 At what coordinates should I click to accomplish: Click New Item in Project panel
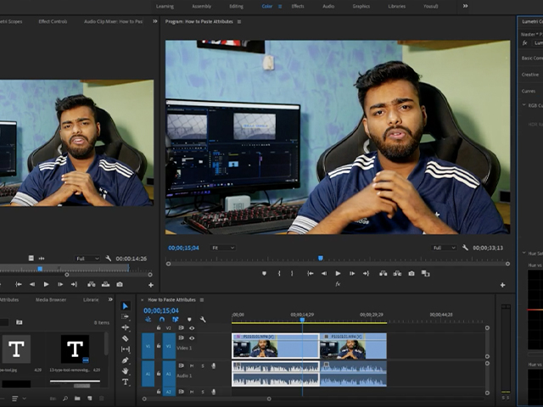[90, 399]
